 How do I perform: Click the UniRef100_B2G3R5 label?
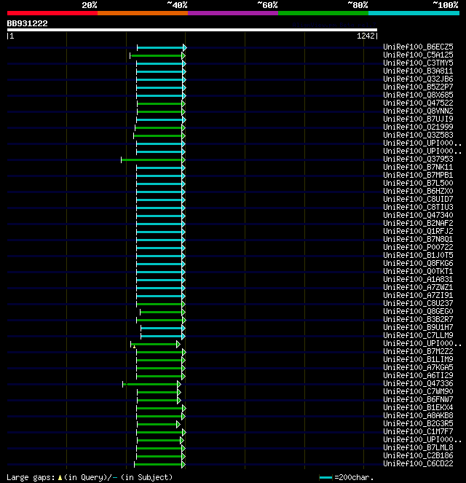click(x=418, y=423)
